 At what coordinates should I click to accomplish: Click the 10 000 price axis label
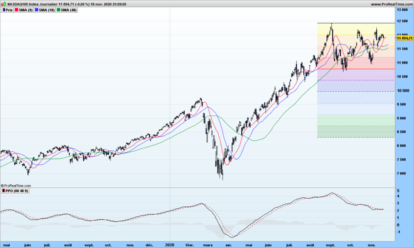click(x=403, y=90)
